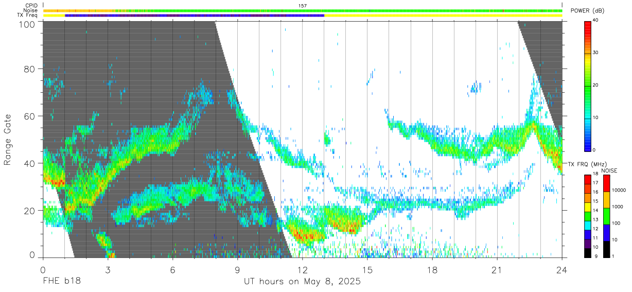Click the 'UT hours on May 8, 2025' title
Viewport: 632px width, 292px height.
302,282
